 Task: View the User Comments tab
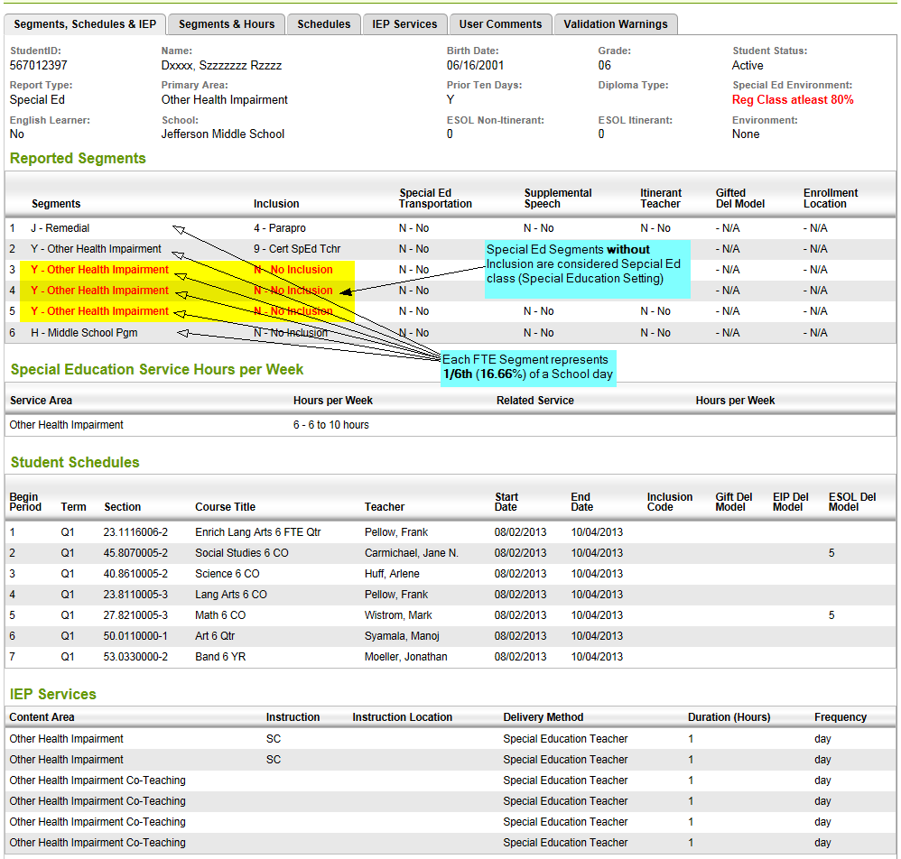coord(500,24)
